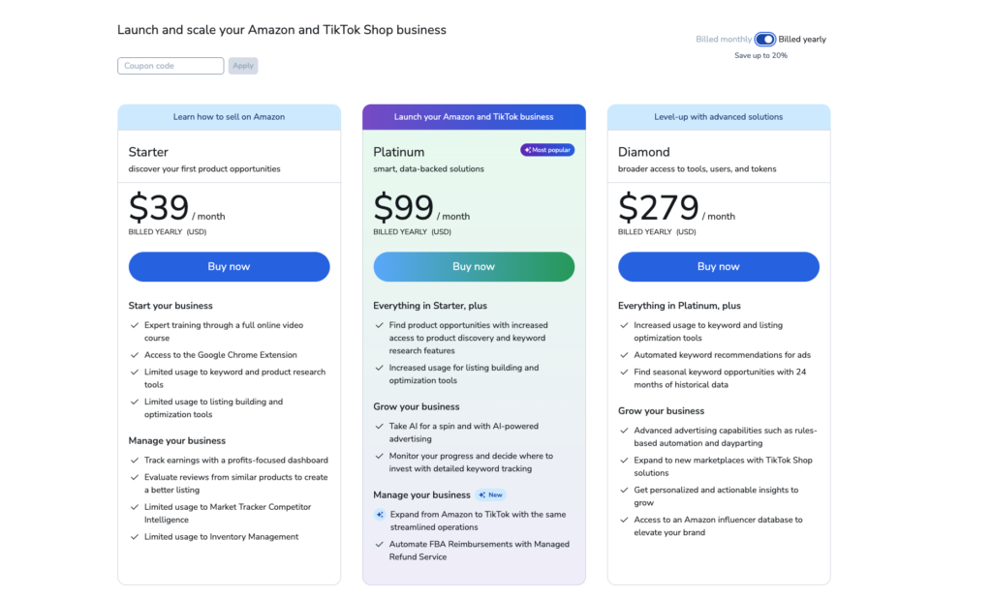992x598 pixels.
Task: Toggle the yearly billing switch off
Action: 764,39
